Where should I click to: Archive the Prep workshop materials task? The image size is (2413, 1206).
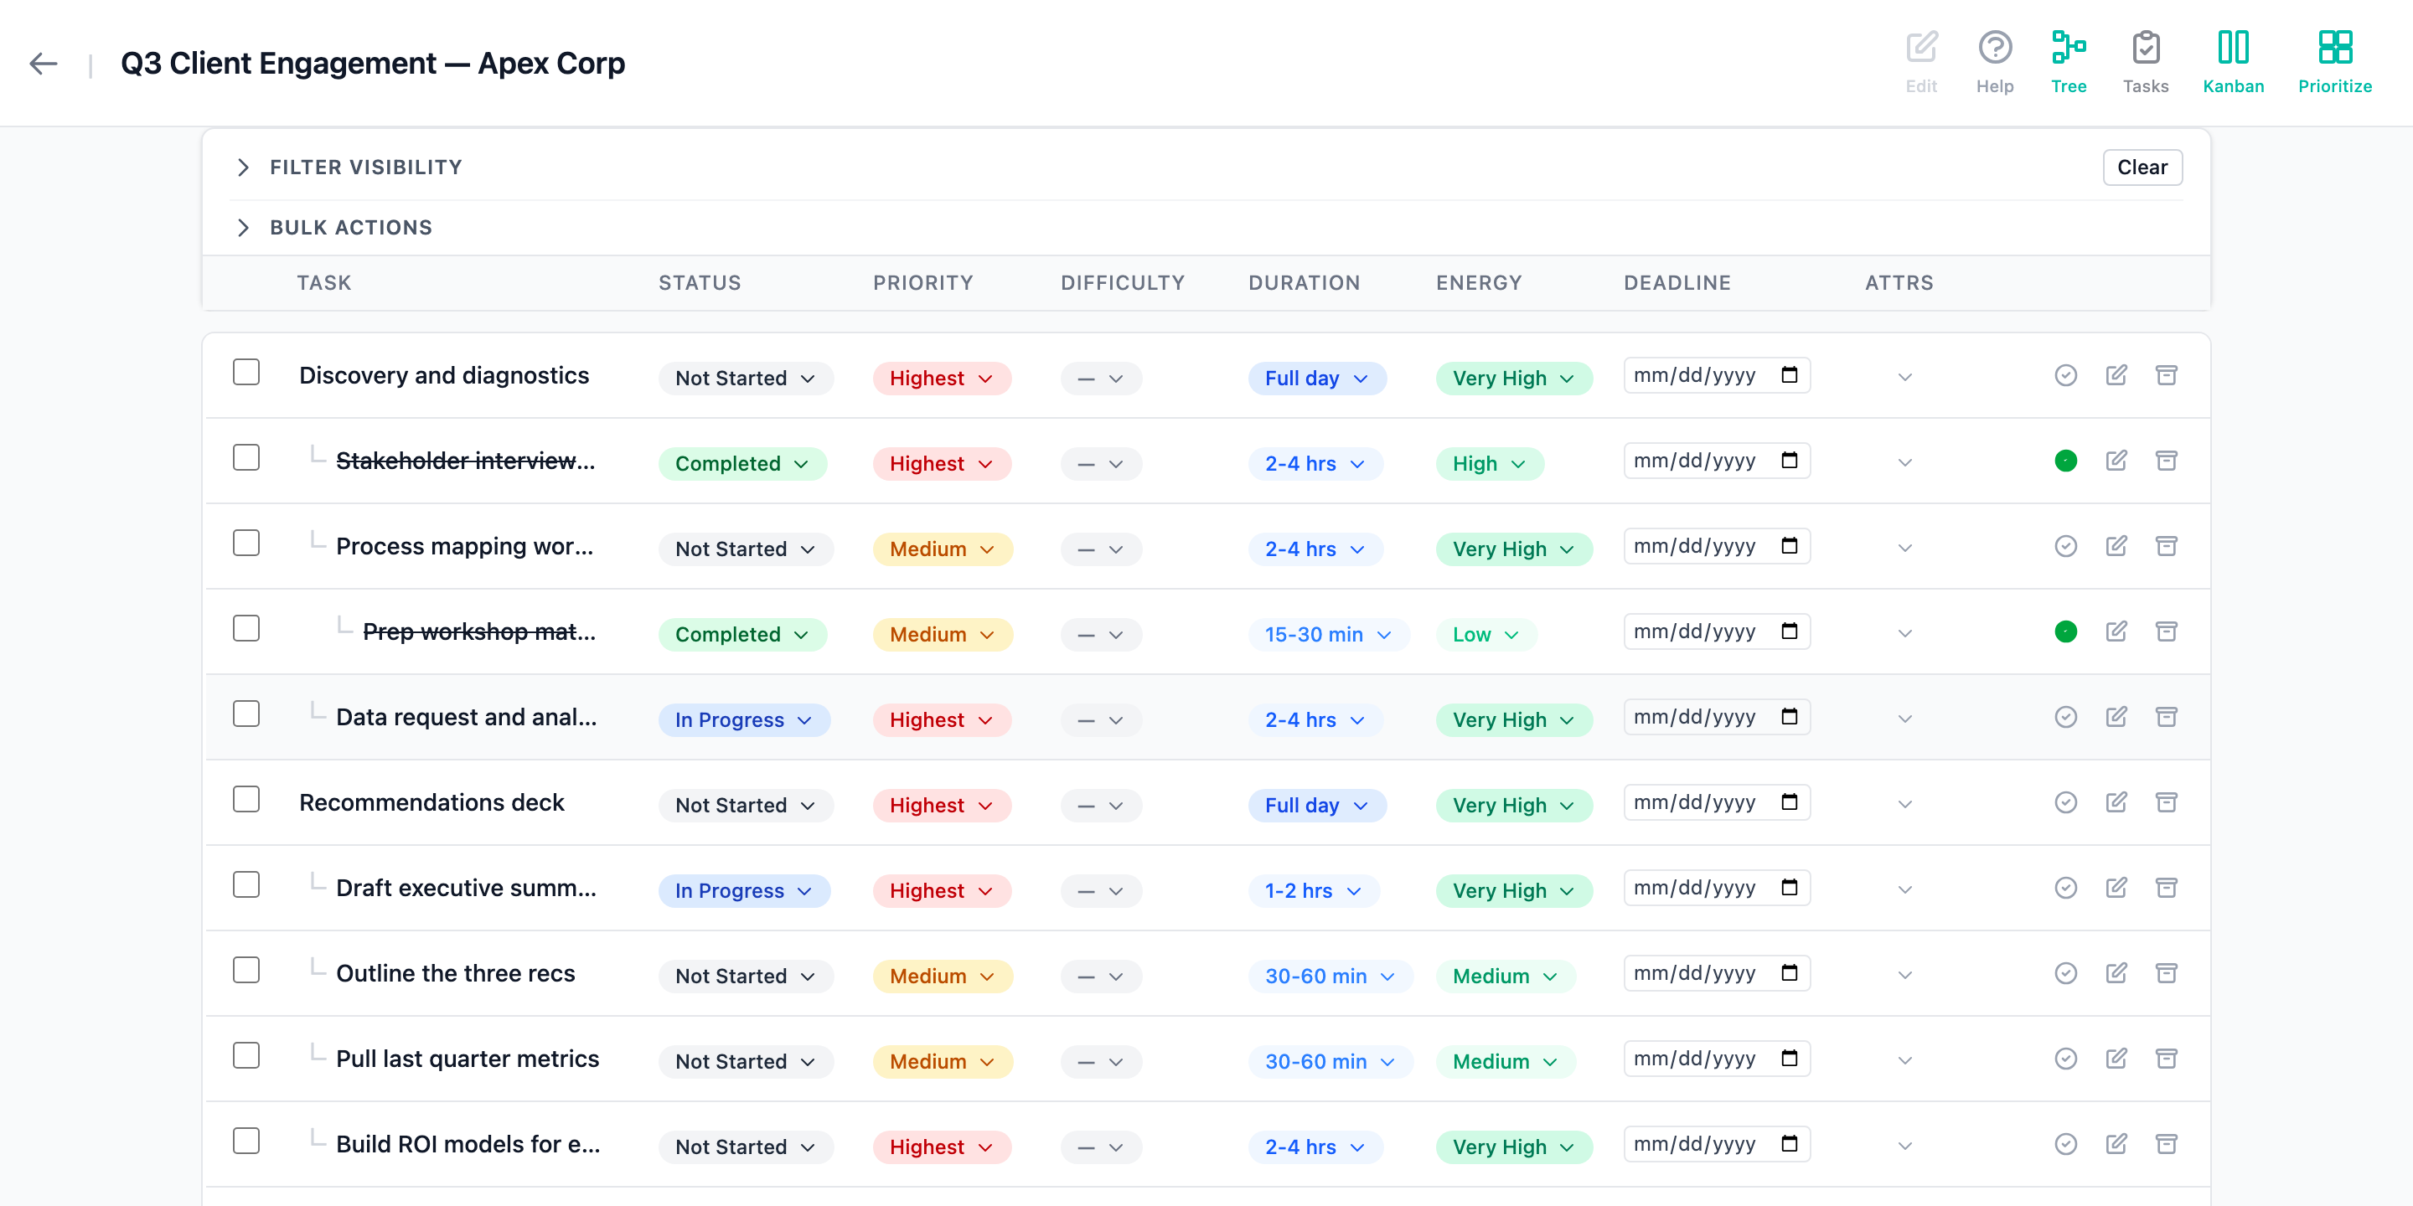click(x=2166, y=632)
